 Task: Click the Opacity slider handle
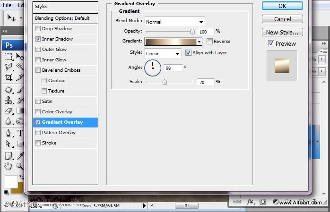192,32
